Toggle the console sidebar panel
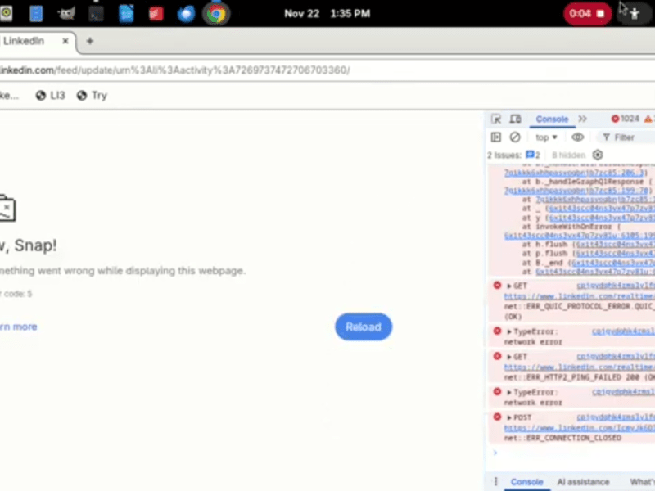Image resolution: width=655 pixels, height=491 pixels. (x=495, y=137)
